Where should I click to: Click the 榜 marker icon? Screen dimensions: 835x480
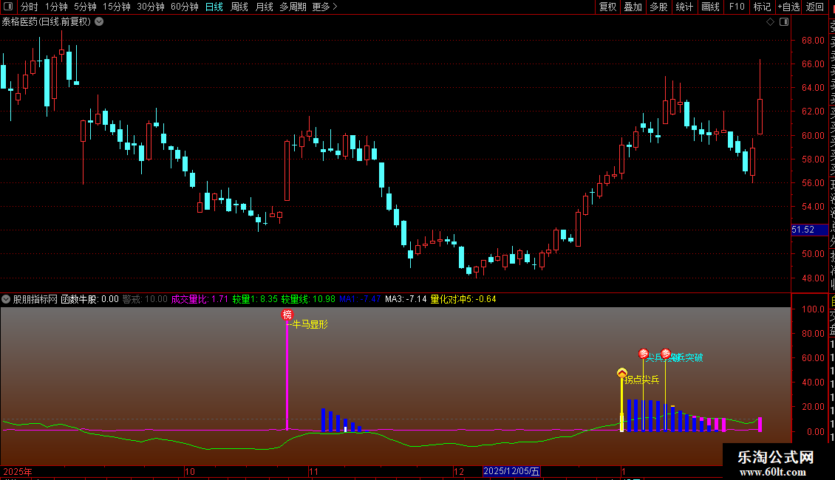[287, 315]
